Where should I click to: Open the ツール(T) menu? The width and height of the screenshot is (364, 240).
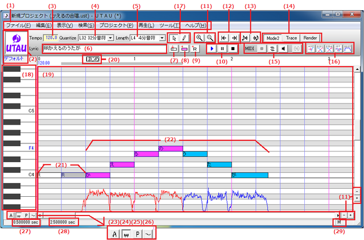[169, 25]
